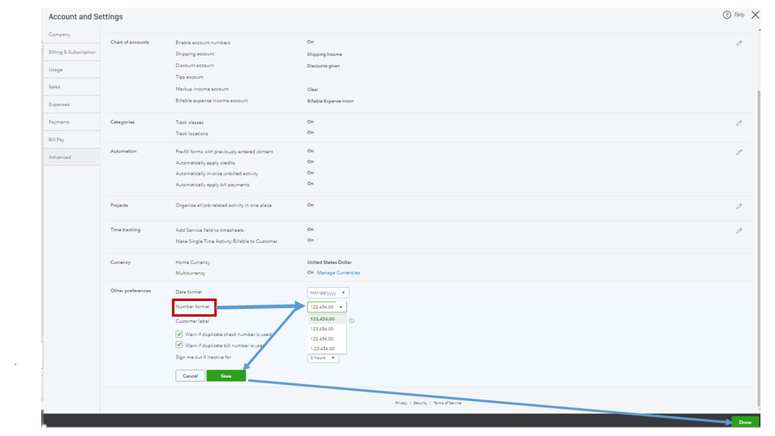Click the green Save button

coord(226,375)
